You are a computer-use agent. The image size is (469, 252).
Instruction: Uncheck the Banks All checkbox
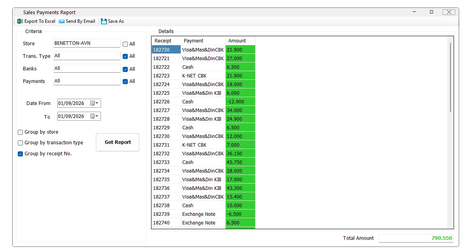click(x=125, y=69)
